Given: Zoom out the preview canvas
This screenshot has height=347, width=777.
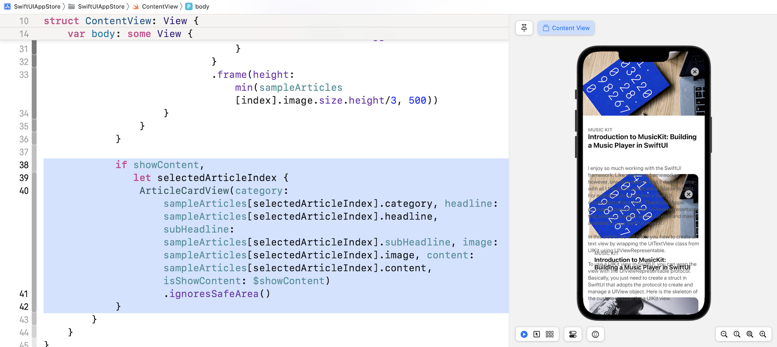Looking at the screenshot, I should [x=724, y=334].
